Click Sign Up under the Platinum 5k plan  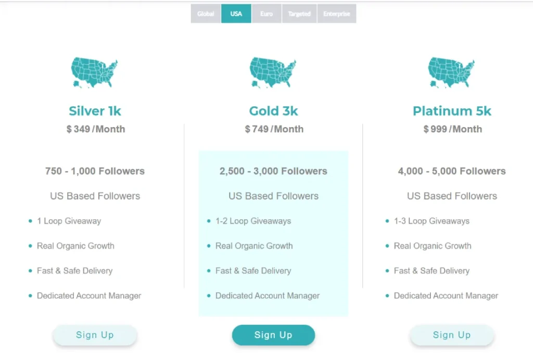pyautogui.click(x=452, y=335)
